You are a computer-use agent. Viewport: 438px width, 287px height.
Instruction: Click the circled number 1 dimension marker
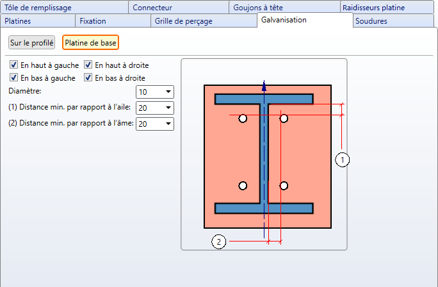coord(343,160)
